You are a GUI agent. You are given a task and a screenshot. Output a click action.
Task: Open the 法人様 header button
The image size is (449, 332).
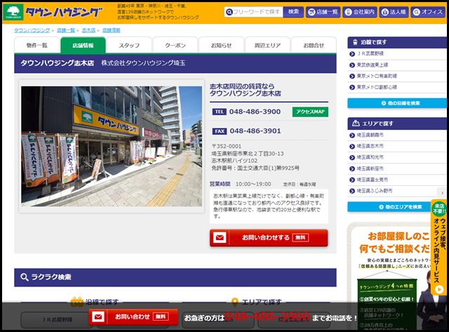click(394, 12)
